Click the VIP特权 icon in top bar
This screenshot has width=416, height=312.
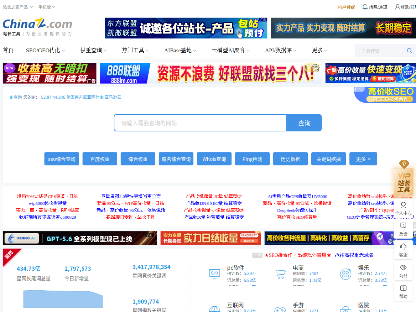point(346,7)
